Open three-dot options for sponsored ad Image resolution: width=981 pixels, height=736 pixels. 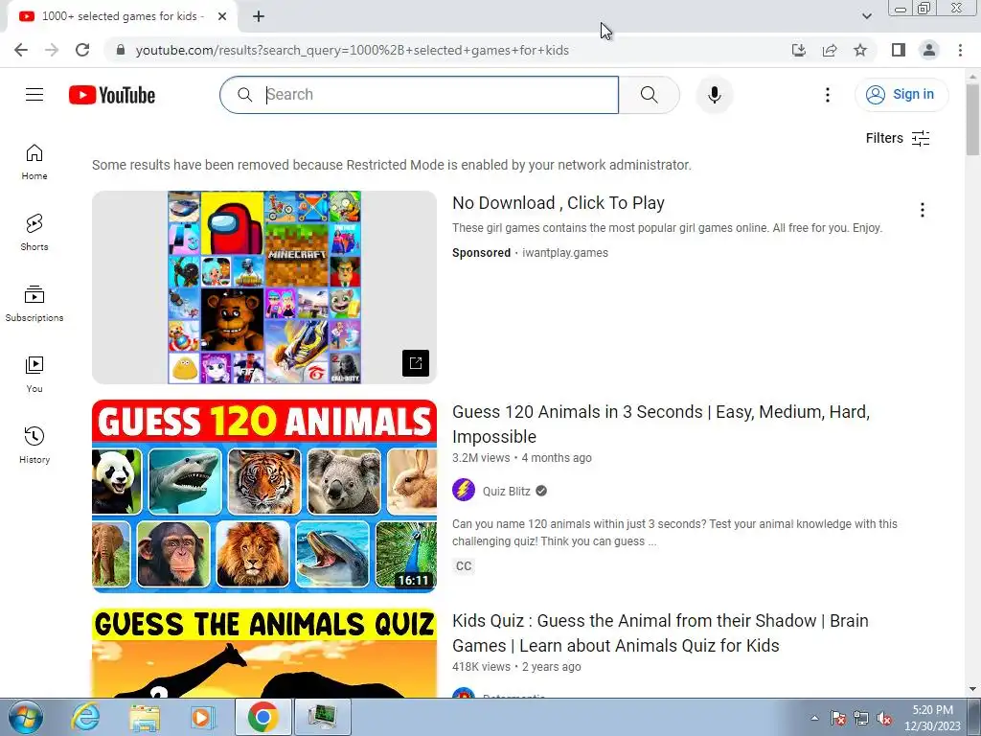coord(923,210)
